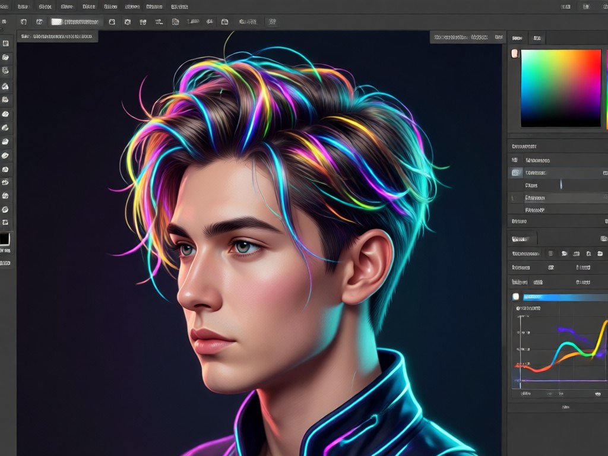The image size is (608, 456).
Task: Open the second tab above the color field
Action: (x=537, y=38)
